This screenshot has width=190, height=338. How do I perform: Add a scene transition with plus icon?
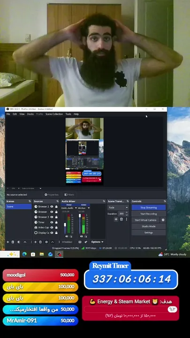(x=116, y=219)
